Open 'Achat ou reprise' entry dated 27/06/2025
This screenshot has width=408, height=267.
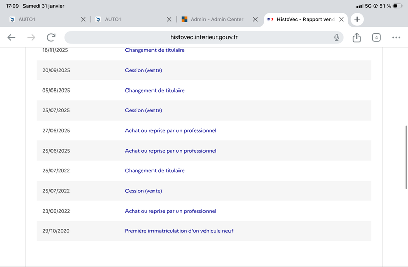[x=170, y=131]
